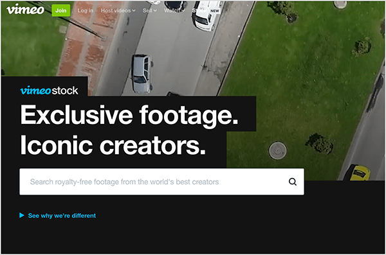
Task: Expand the Watch dropdown menu
Action: (174, 10)
